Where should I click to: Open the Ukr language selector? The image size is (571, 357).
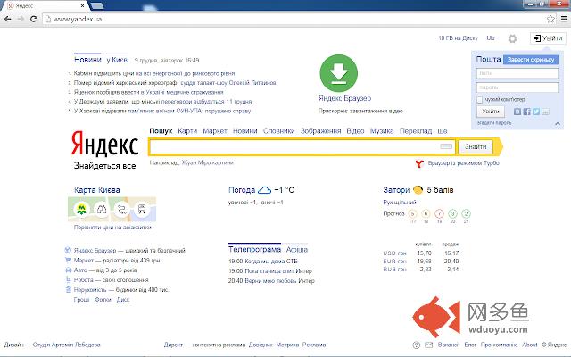tap(491, 37)
